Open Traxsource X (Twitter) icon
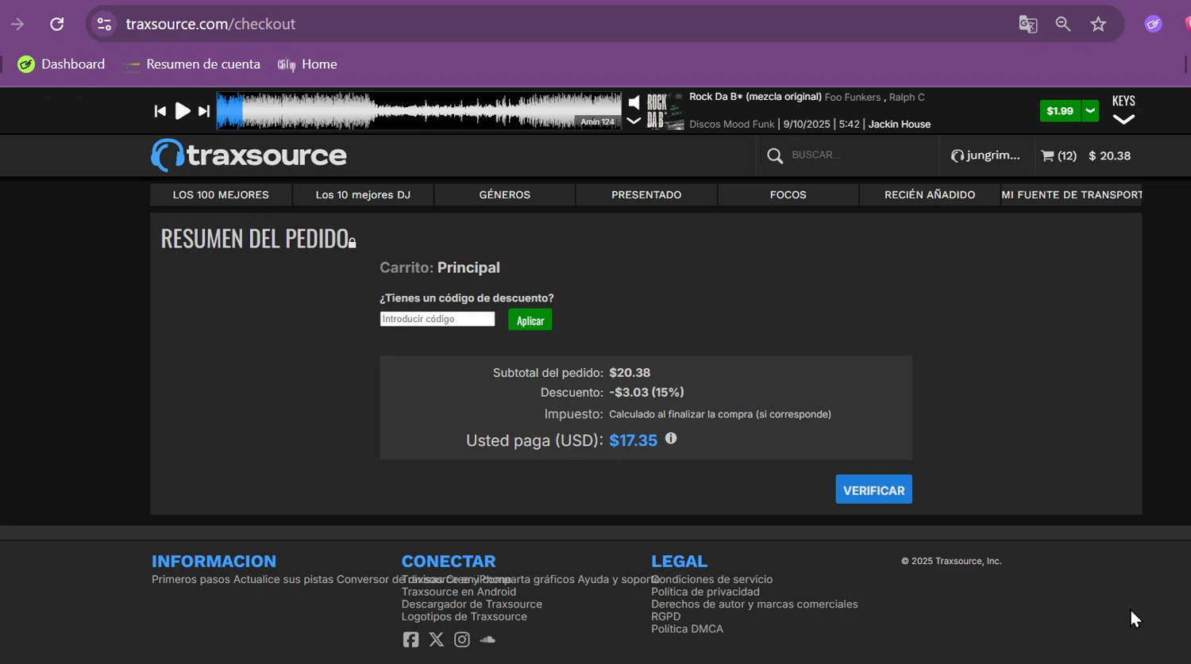The image size is (1191, 664). [437, 639]
